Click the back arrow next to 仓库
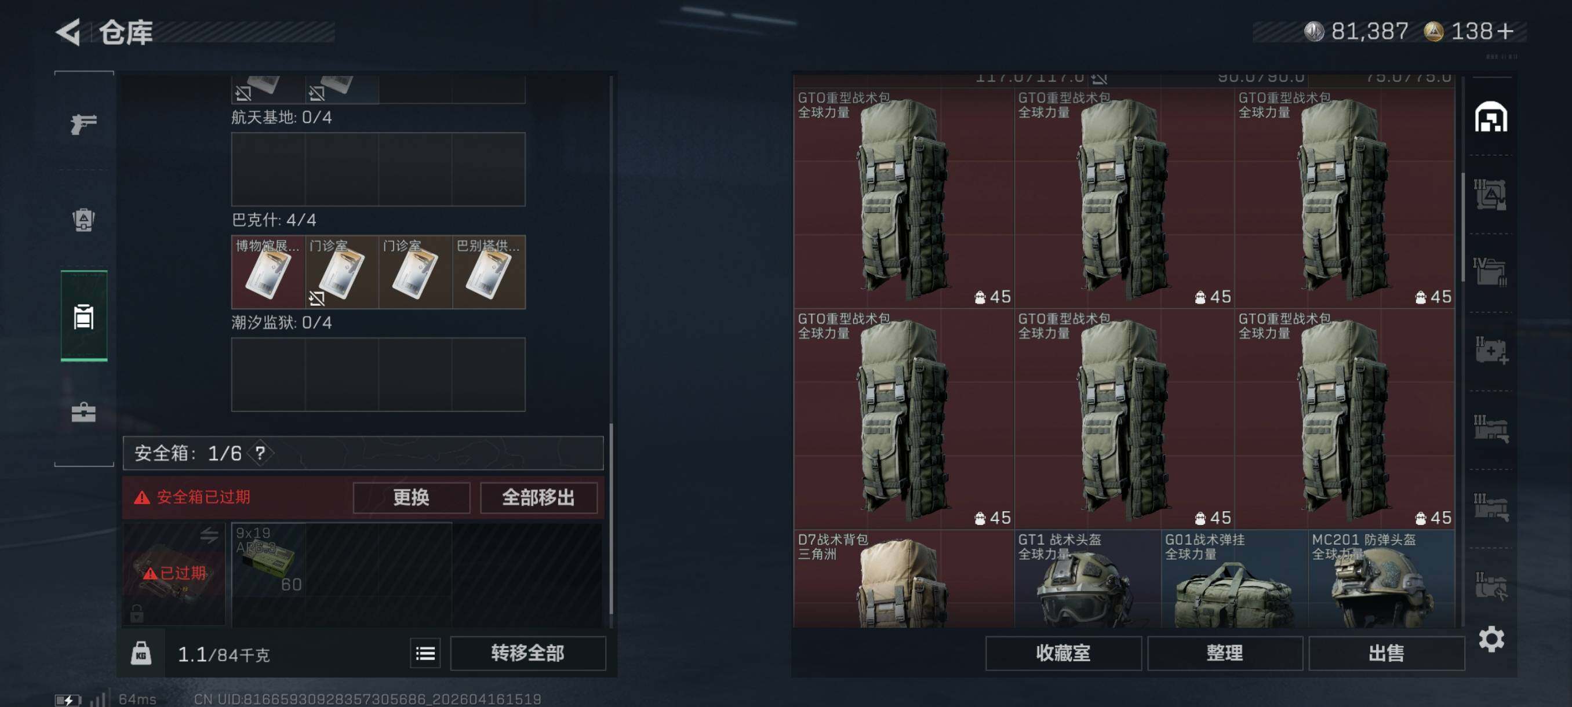This screenshot has width=1572, height=707. (68, 32)
